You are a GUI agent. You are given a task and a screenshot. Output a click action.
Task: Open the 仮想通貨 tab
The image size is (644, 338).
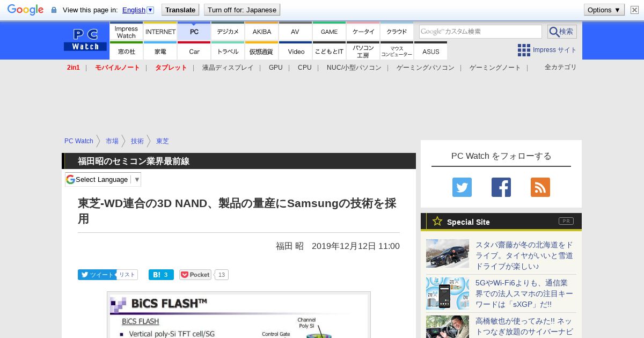[x=262, y=51]
